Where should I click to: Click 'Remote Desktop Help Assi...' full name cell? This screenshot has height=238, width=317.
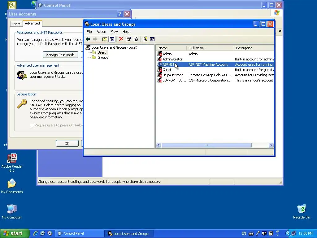(x=210, y=75)
